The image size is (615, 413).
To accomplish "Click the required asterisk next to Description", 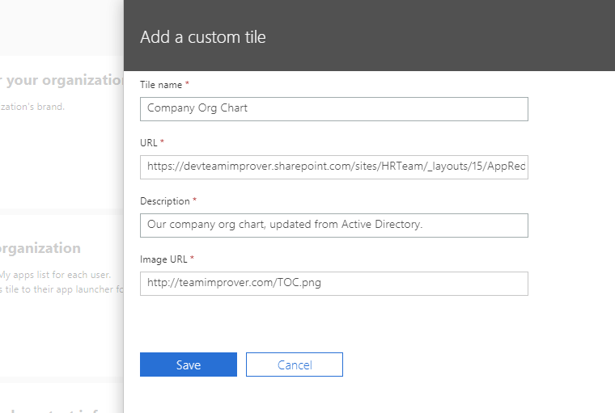I will pyautogui.click(x=194, y=200).
